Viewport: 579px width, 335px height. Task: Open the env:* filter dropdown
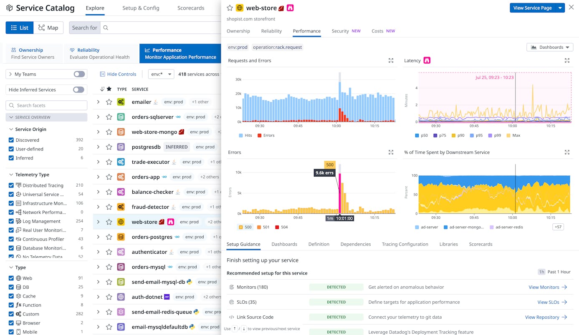tap(161, 74)
